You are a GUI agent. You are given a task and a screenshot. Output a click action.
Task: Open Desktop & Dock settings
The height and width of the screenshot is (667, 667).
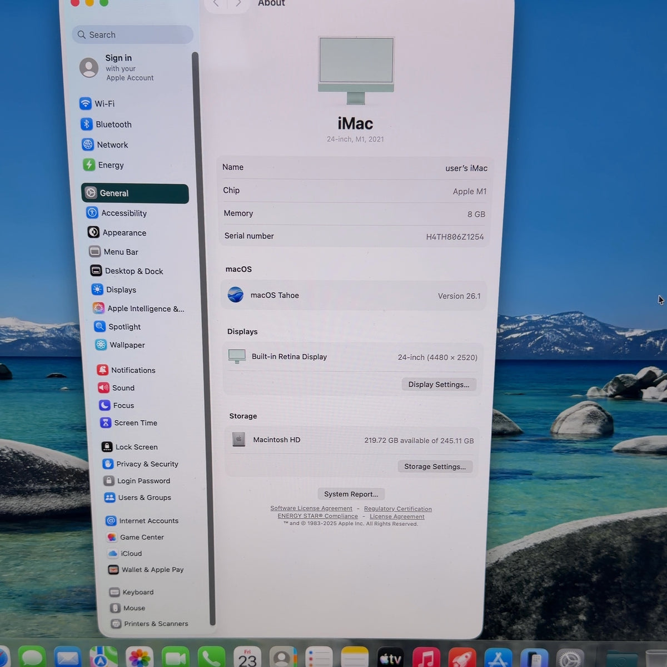(x=127, y=271)
